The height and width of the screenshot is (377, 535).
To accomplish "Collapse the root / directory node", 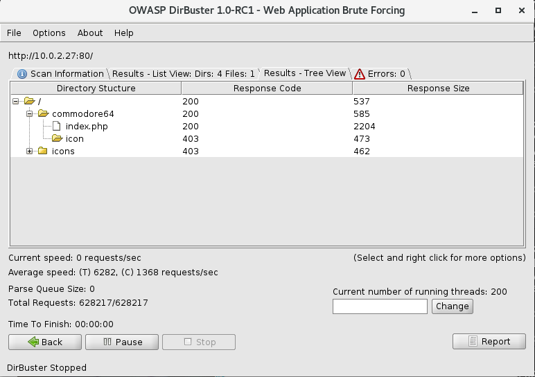I will (16, 101).
